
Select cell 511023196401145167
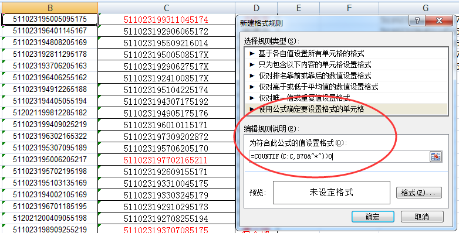click(x=50, y=30)
